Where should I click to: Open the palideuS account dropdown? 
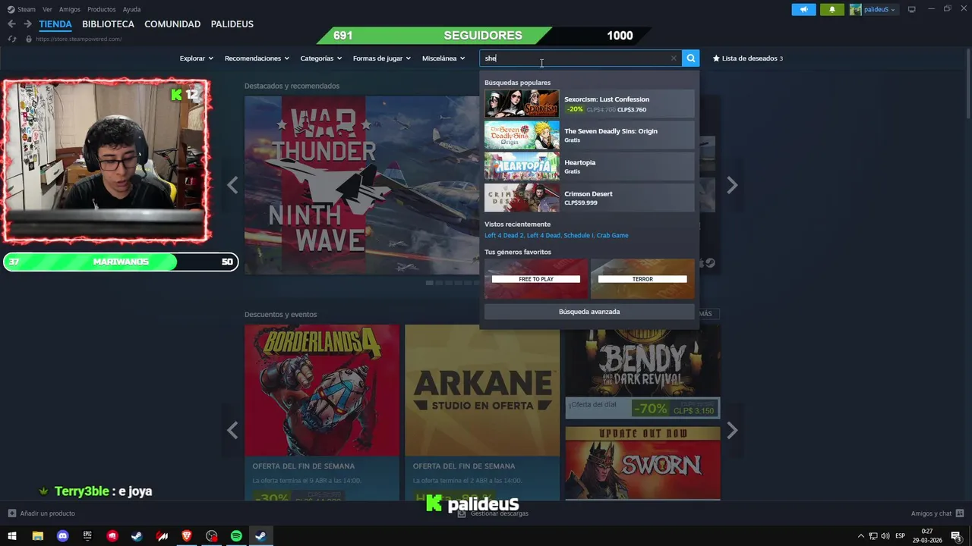tap(873, 9)
